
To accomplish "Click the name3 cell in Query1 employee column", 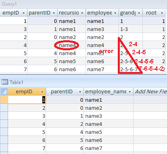I will coord(102,29).
